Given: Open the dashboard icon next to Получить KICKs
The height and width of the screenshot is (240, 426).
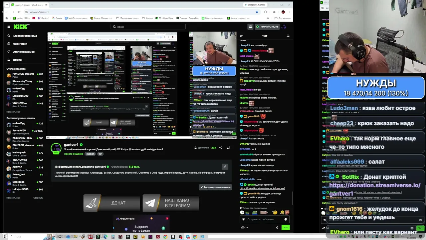Looking at the screenshot, I should [250, 27].
